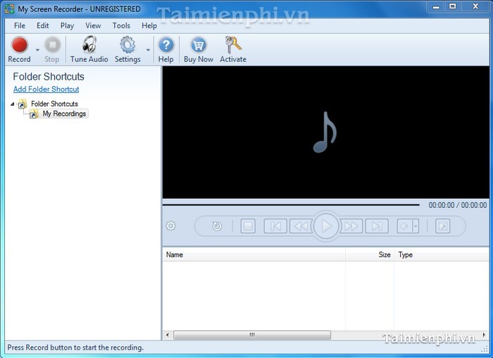Open the View menu
The image size is (493, 358).
point(93,25)
